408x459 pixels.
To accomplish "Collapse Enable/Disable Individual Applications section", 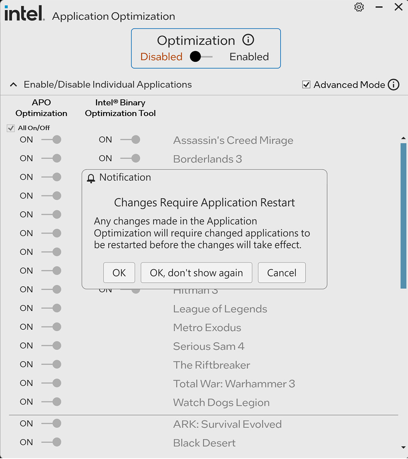I will click(14, 85).
